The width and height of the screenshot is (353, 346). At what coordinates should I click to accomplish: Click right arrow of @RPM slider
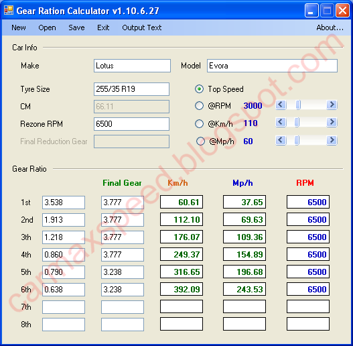(x=332, y=105)
